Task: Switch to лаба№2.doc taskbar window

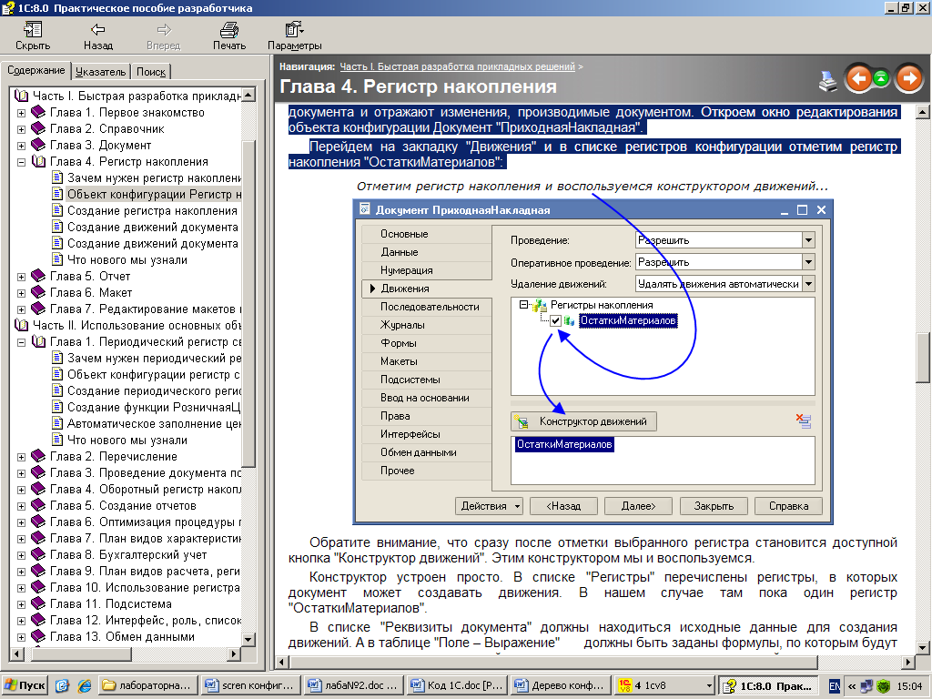Action: pyautogui.click(x=353, y=685)
